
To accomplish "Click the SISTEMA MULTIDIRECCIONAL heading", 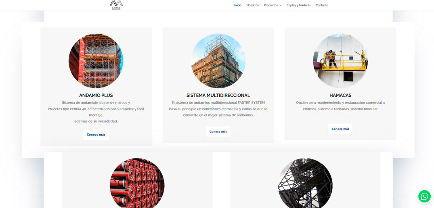I will [x=218, y=96].
